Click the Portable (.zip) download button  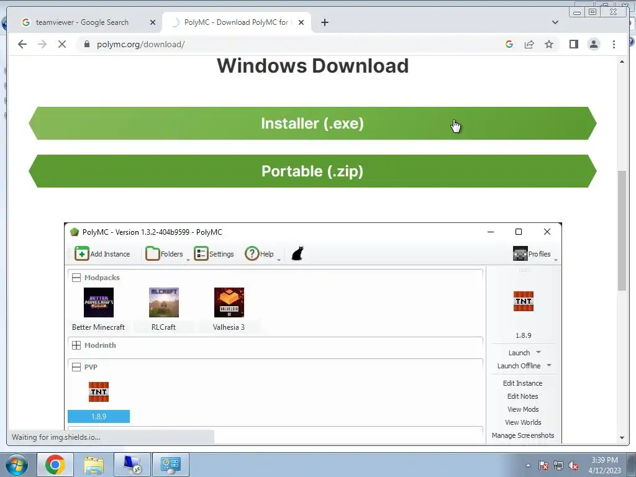[312, 171]
